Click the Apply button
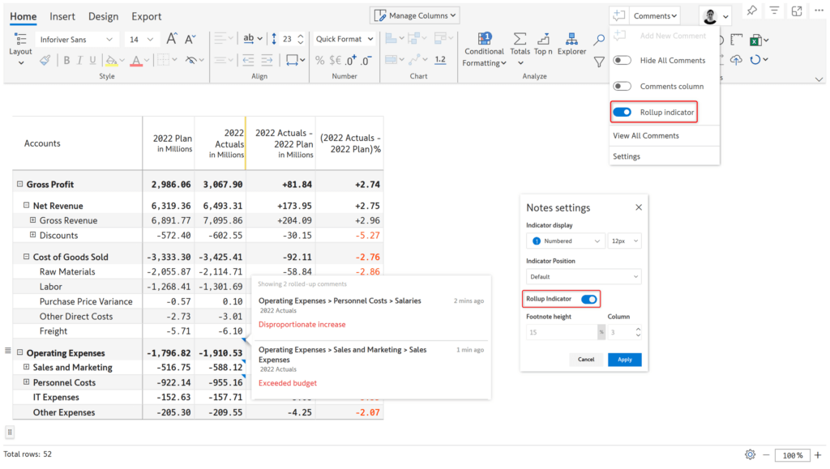Viewport: 830px width, 469px height. (x=624, y=359)
